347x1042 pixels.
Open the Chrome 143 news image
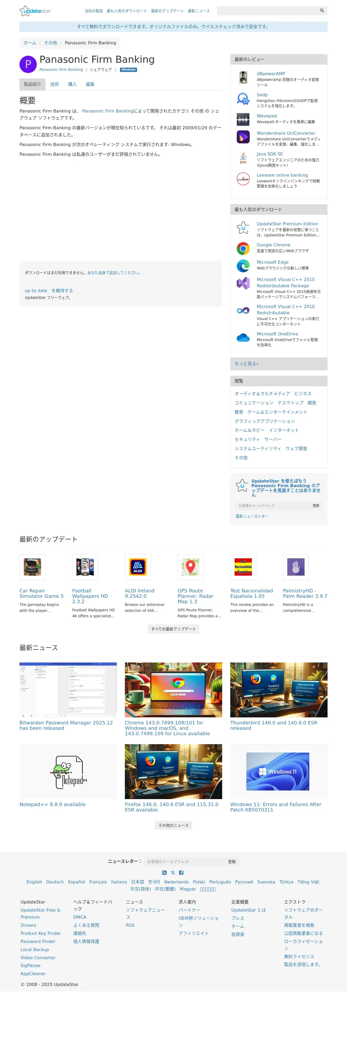173,690
